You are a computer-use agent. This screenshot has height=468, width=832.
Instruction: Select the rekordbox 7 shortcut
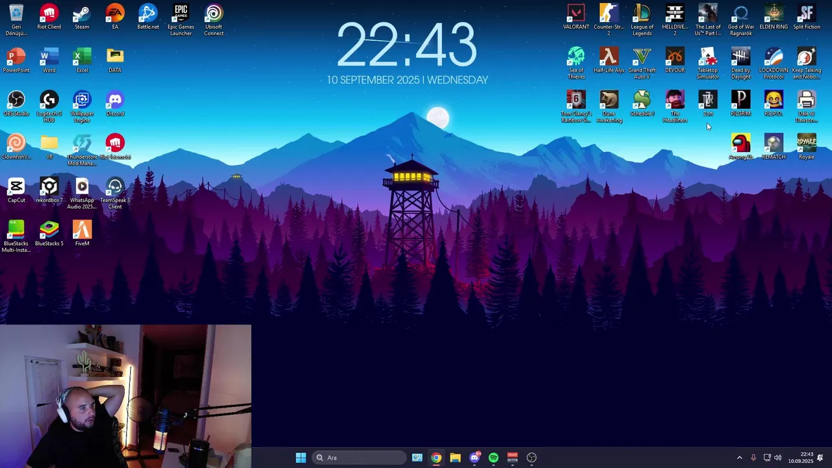coord(49,190)
